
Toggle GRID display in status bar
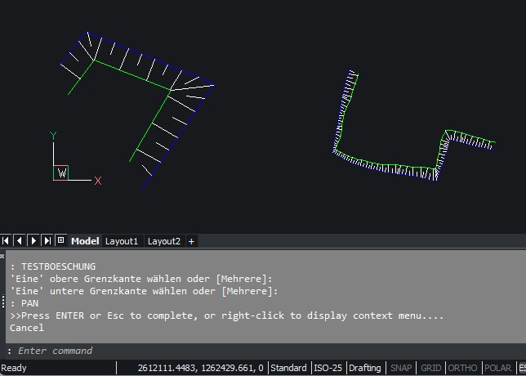pyautogui.click(x=430, y=368)
